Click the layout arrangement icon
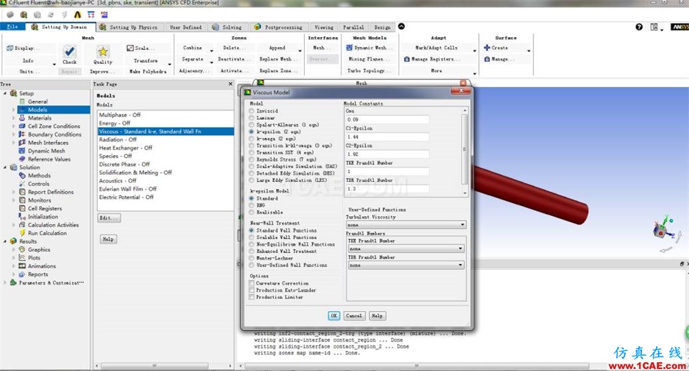Viewport: 689px width, 371px height. coord(654,27)
